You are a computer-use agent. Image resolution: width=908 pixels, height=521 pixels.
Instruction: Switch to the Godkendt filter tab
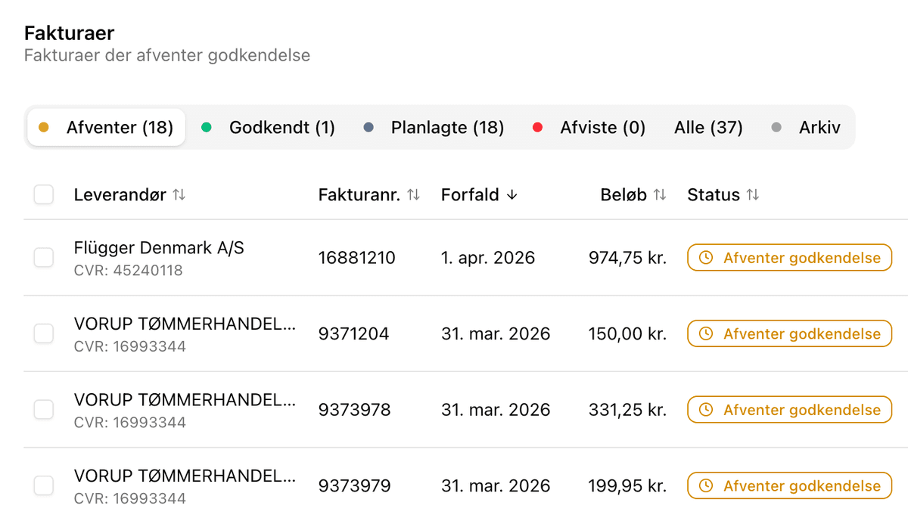[x=281, y=127]
